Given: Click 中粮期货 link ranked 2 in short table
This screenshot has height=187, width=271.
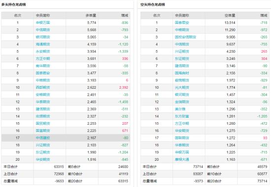Looking at the screenshot, I should [182, 30].
